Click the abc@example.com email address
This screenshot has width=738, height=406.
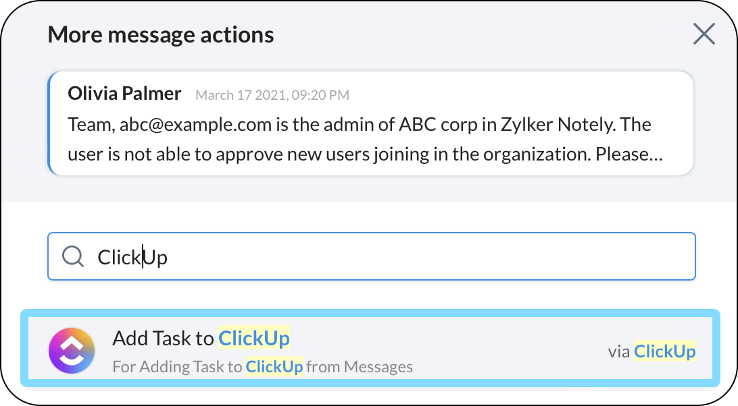[180, 125]
